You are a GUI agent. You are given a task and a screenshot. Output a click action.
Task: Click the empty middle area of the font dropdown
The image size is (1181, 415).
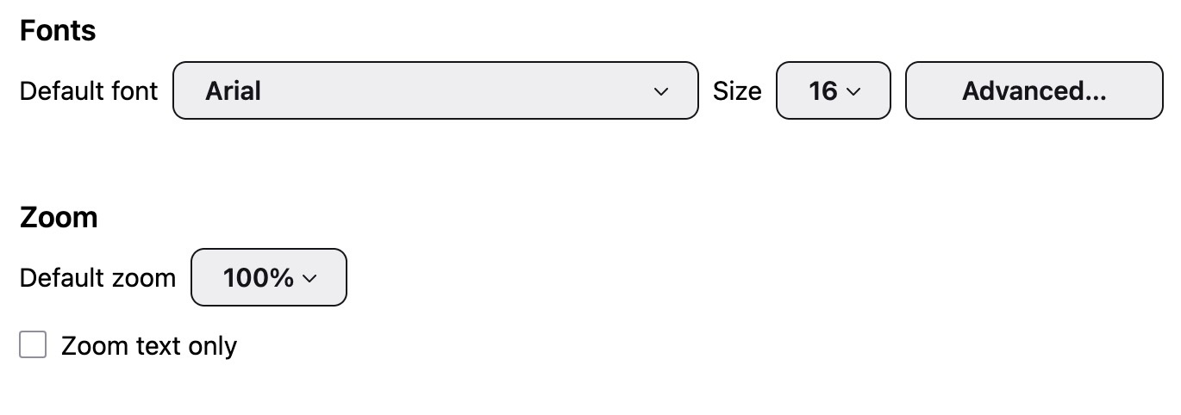[x=448, y=90]
